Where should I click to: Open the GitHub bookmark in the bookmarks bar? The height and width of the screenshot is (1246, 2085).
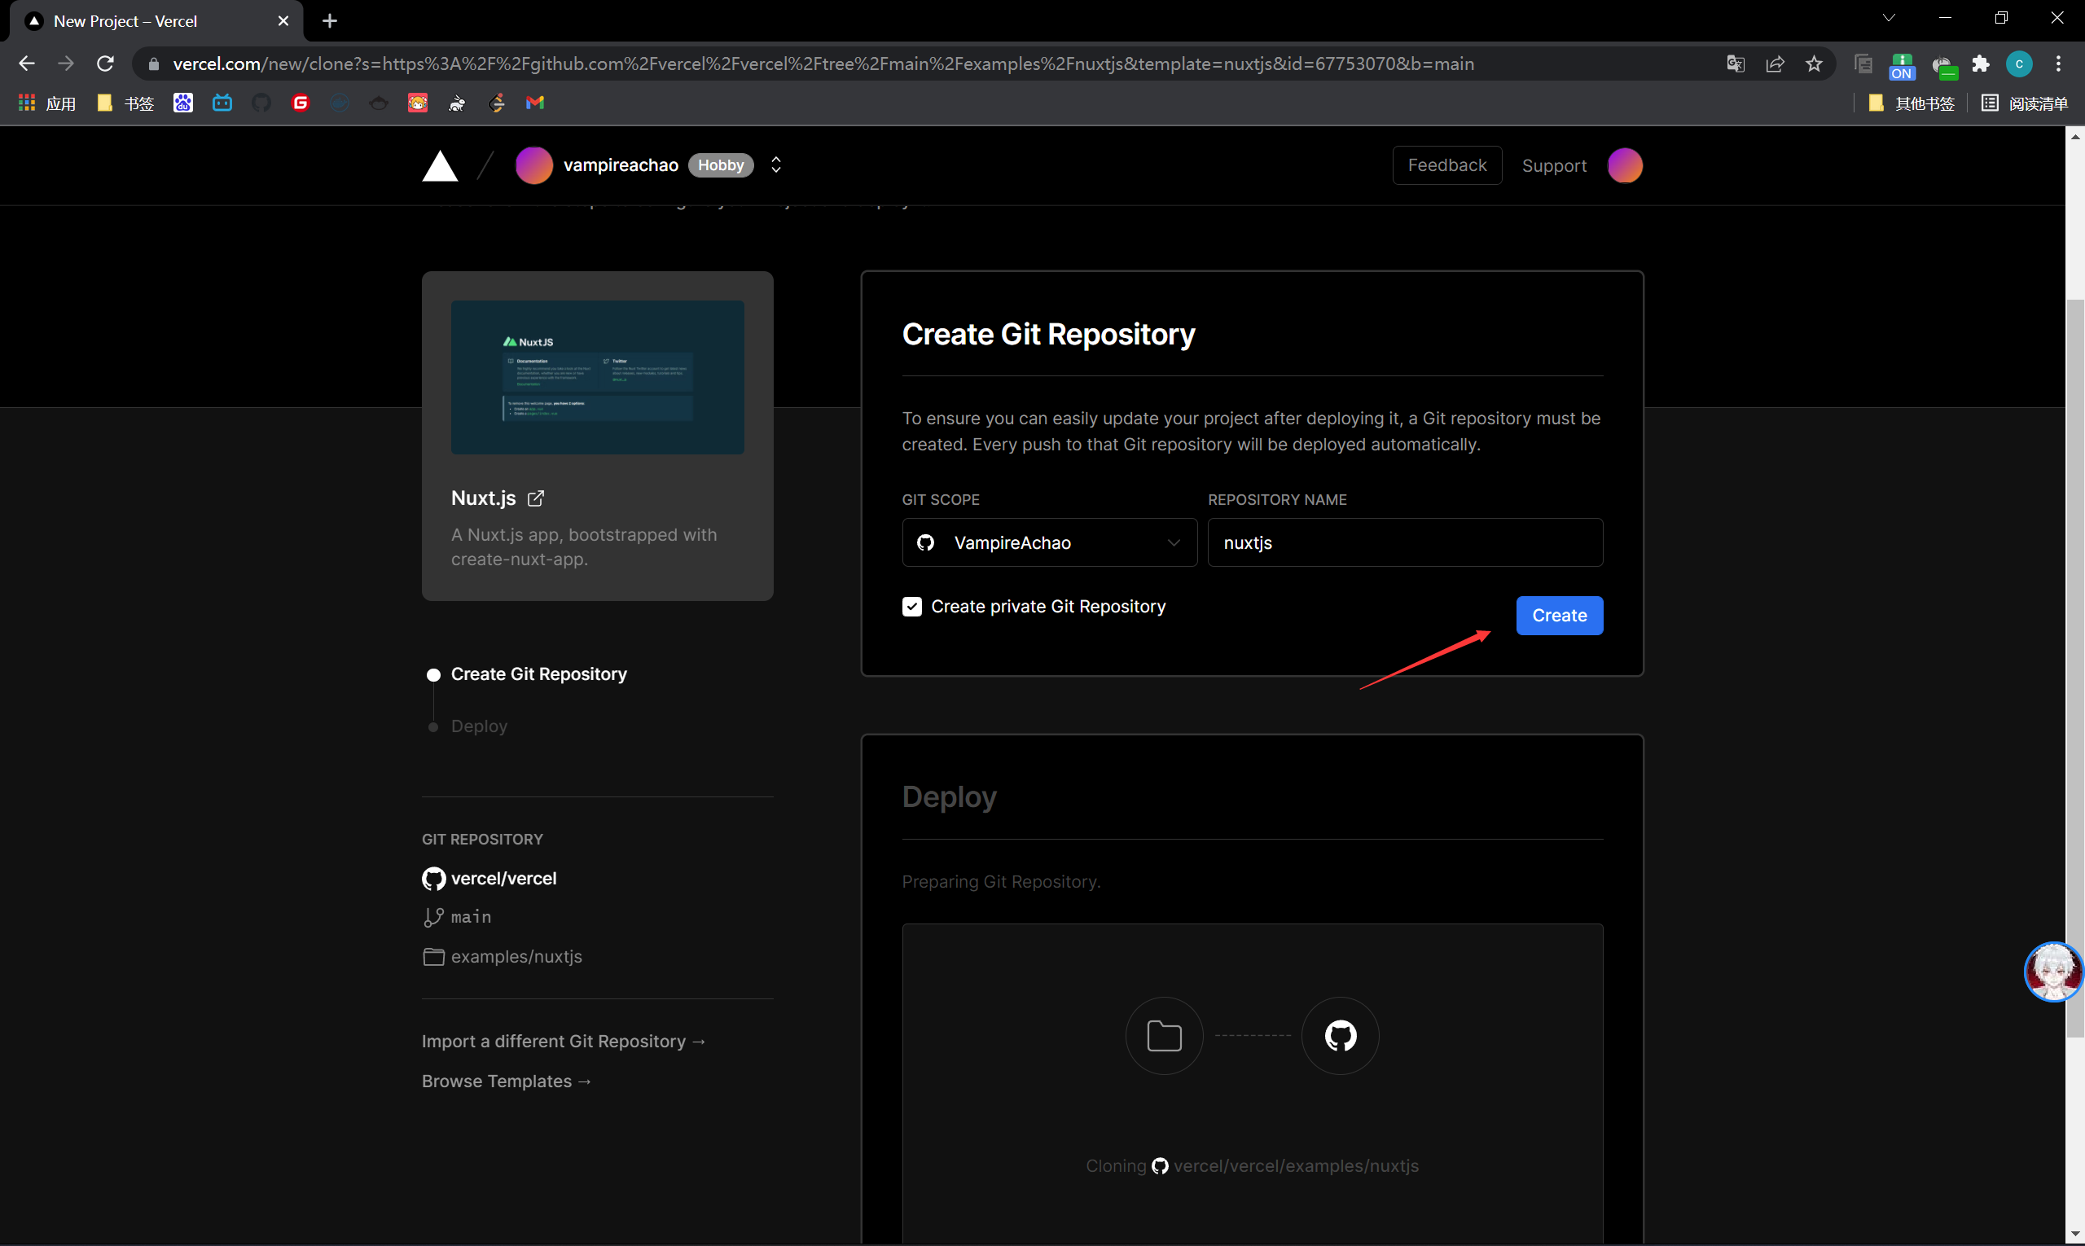261,103
